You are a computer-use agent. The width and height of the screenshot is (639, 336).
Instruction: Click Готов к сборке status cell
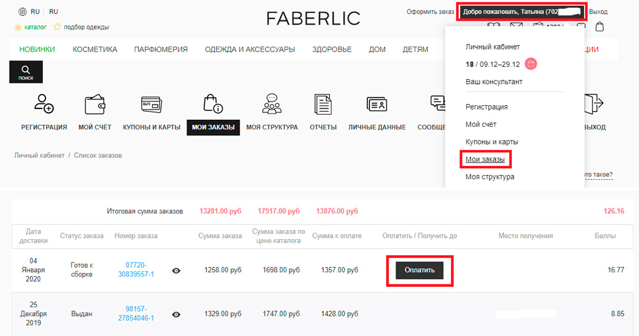coord(82,270)
